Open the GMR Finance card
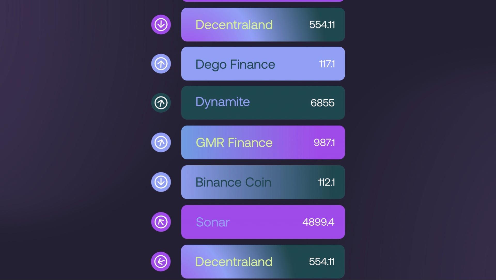496x280 pixels. [x=263, y=142]
